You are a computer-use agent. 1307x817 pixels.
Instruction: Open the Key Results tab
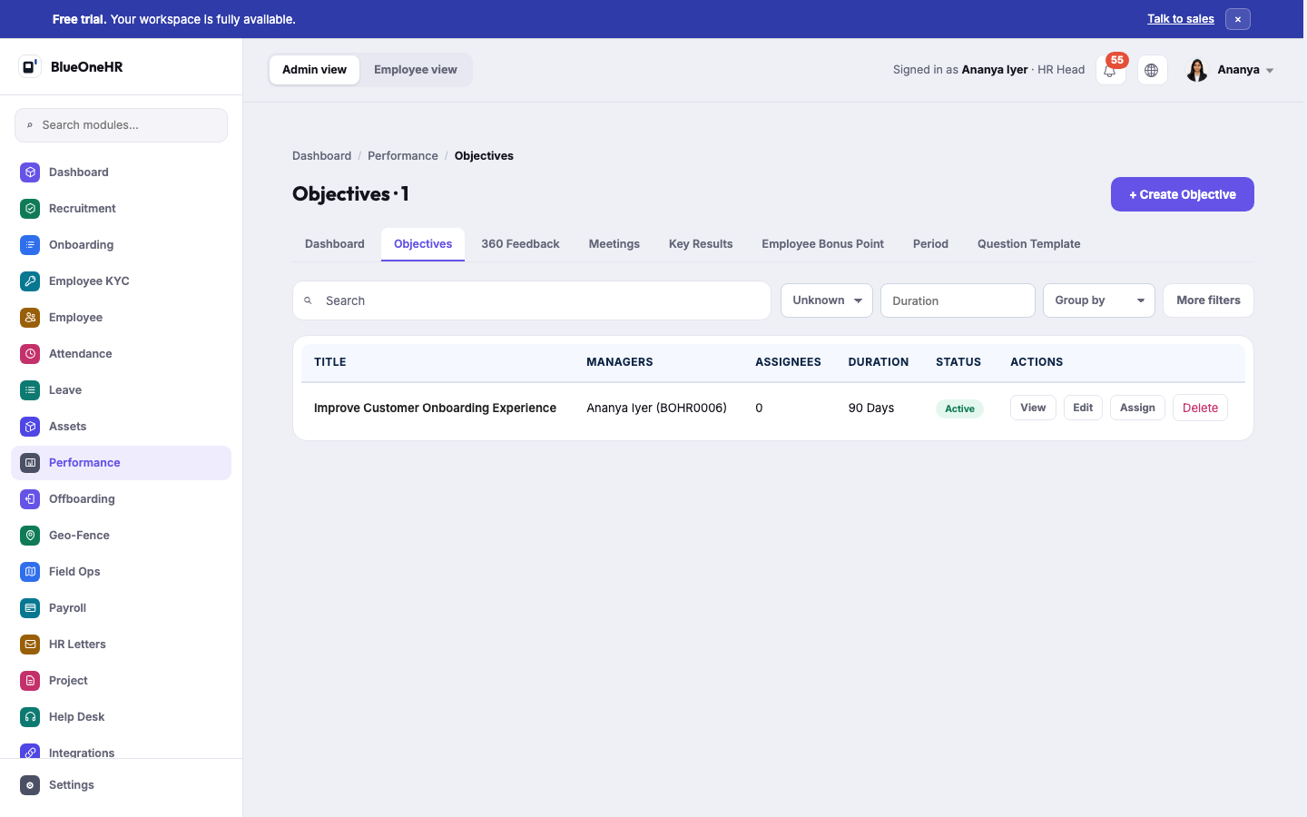(x=701, y=244)
